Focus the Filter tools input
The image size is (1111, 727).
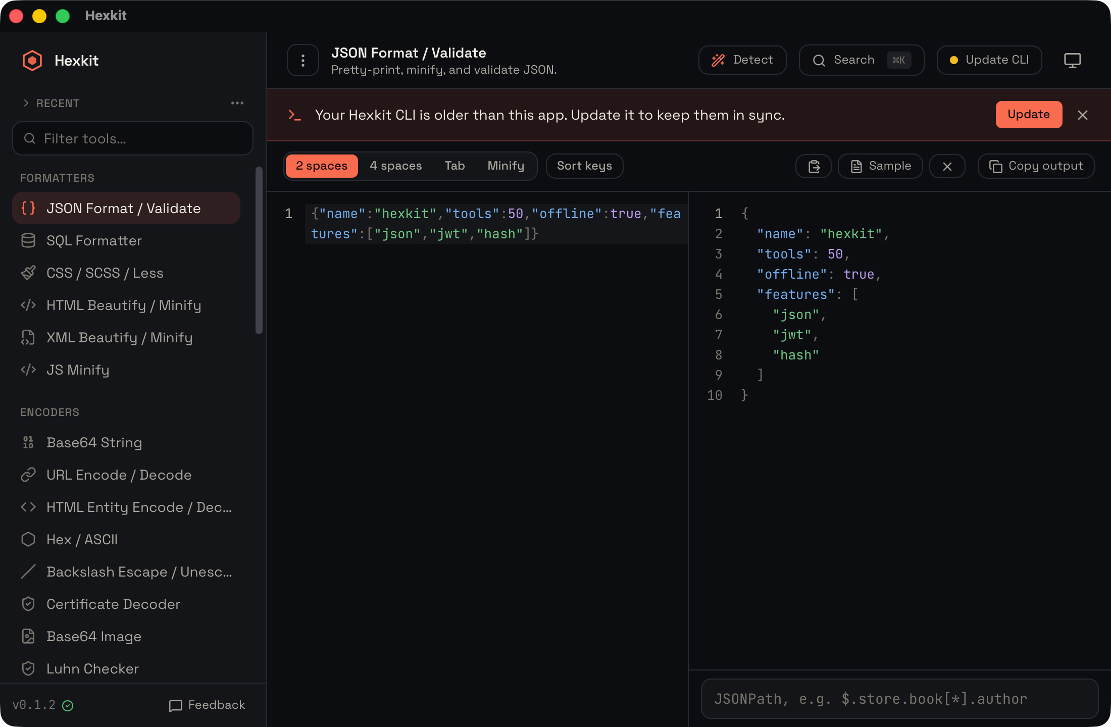[133, 138]
